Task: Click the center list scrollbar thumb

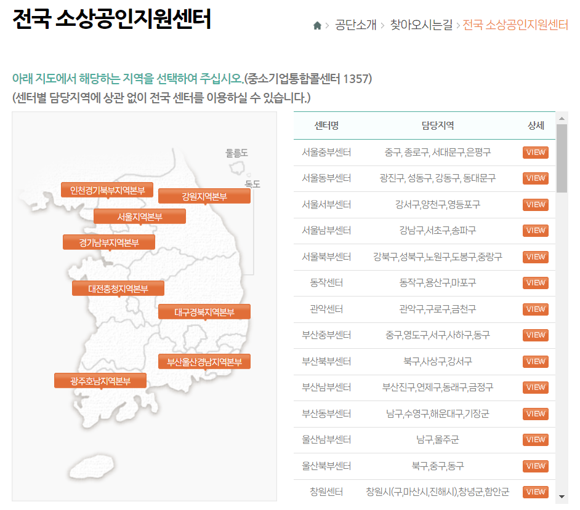Action: pos(562,158)
